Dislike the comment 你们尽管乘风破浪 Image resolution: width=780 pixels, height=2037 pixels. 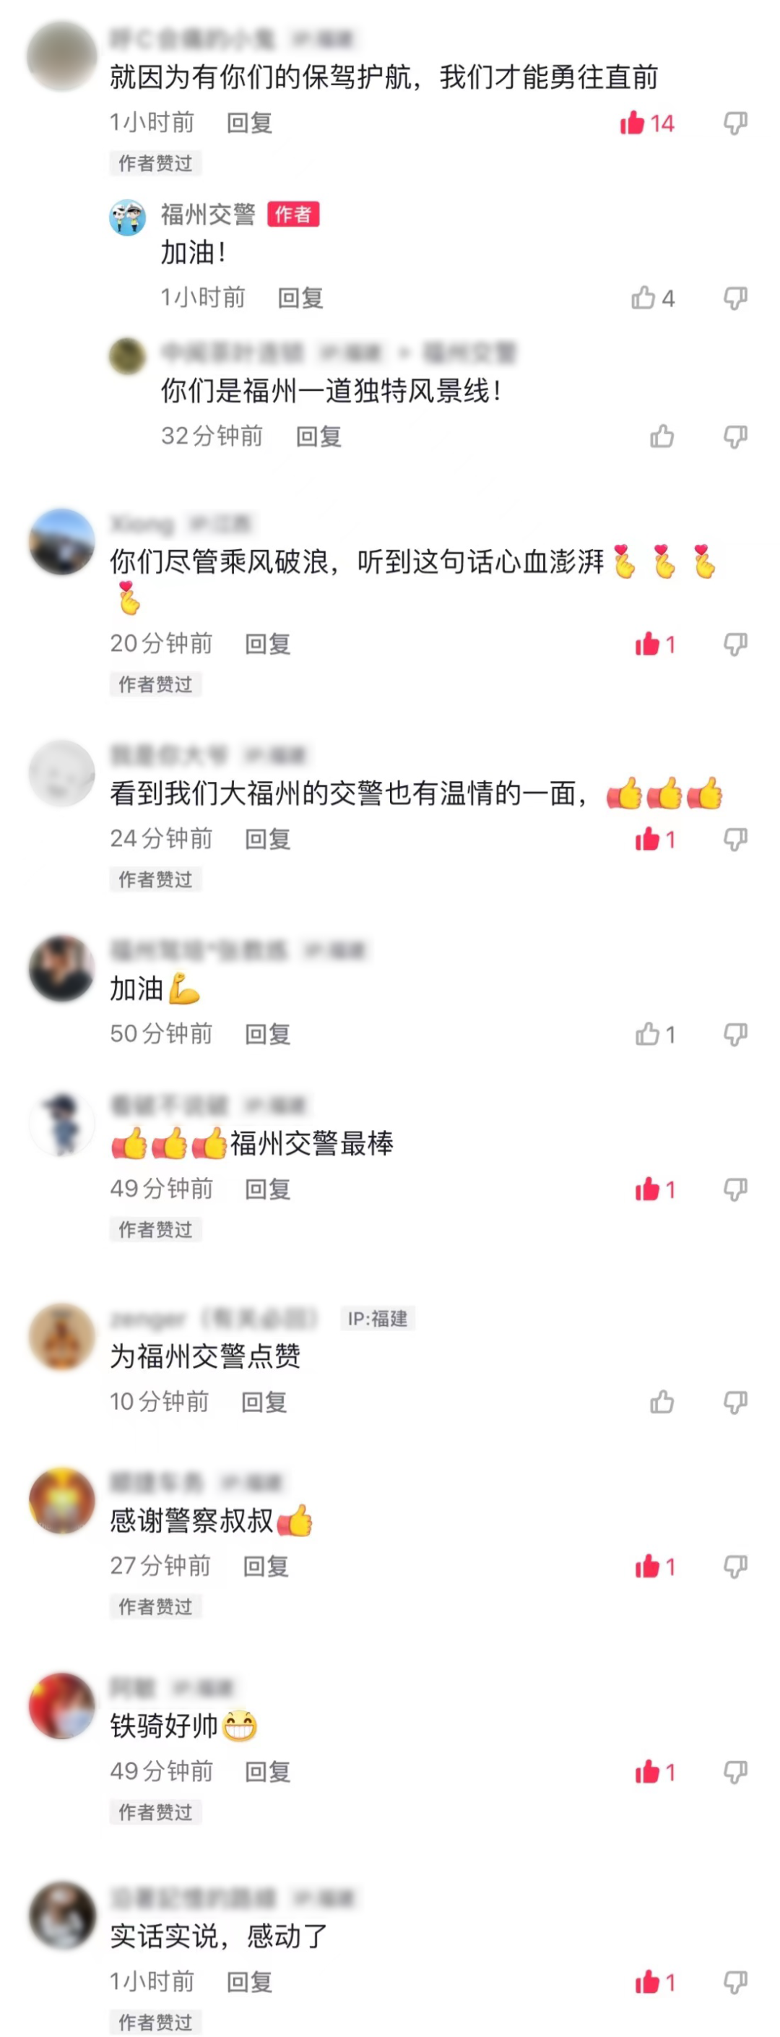[x=736, y=645]
